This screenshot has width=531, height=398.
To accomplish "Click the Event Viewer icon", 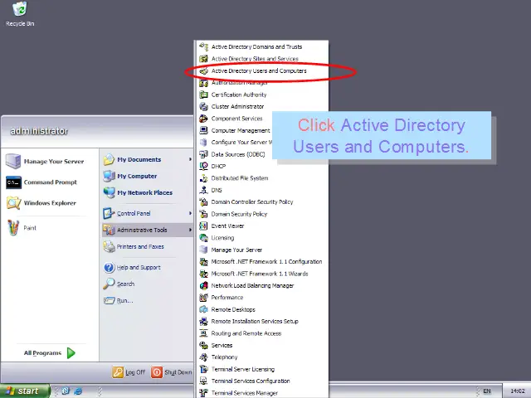I will pos(203,226).
